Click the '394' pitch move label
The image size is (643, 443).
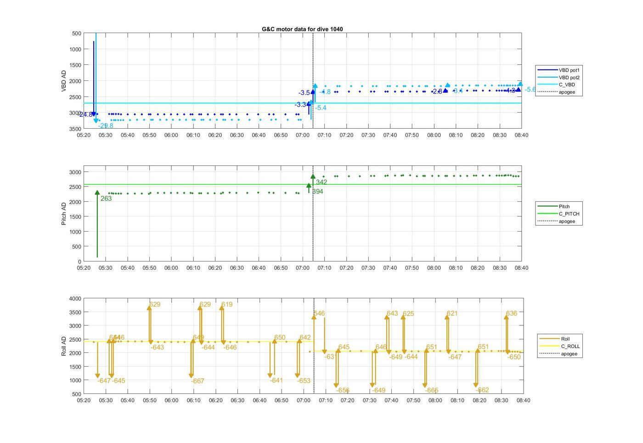(317, 191)
